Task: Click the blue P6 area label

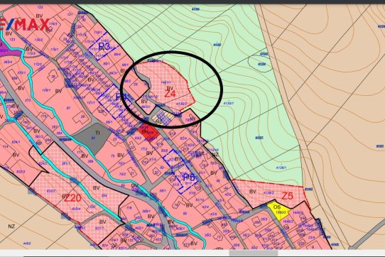Action: pos(189,177)
